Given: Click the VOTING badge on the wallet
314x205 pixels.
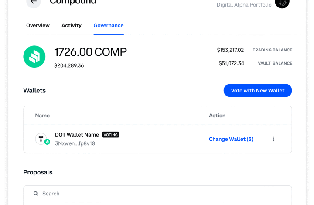Looking at the screenshot, I should click(x=111, y=135).
